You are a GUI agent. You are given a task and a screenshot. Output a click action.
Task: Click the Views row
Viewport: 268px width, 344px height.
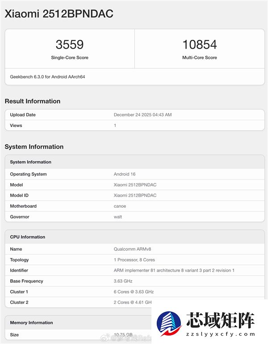click(x=134, y=126)
